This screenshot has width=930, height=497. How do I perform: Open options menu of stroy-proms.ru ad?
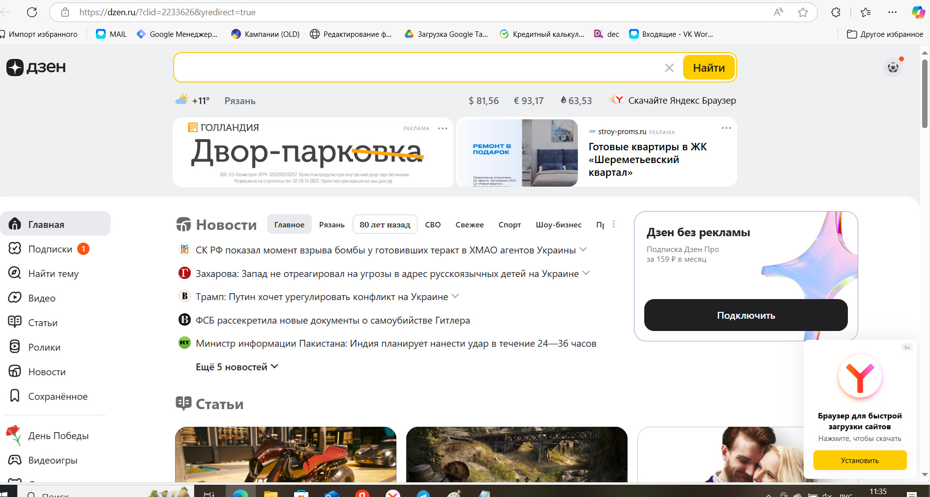click(x=726, y=128)
